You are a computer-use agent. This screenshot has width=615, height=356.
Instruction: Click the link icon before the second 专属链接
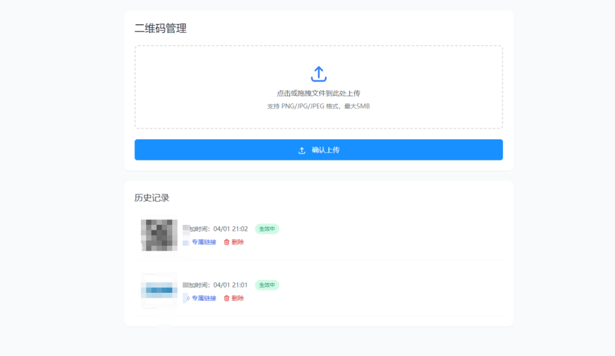click(x=186, y=298)
